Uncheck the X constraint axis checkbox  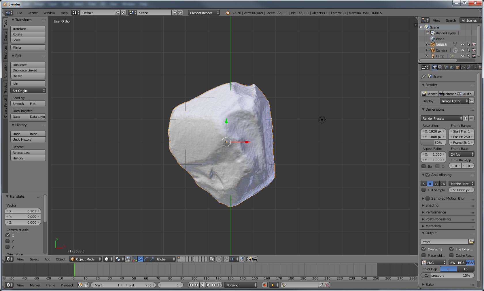(8, 235)
